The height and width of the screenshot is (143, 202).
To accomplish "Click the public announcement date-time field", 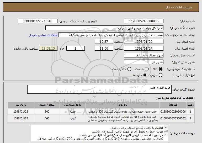I will point(38,21).
